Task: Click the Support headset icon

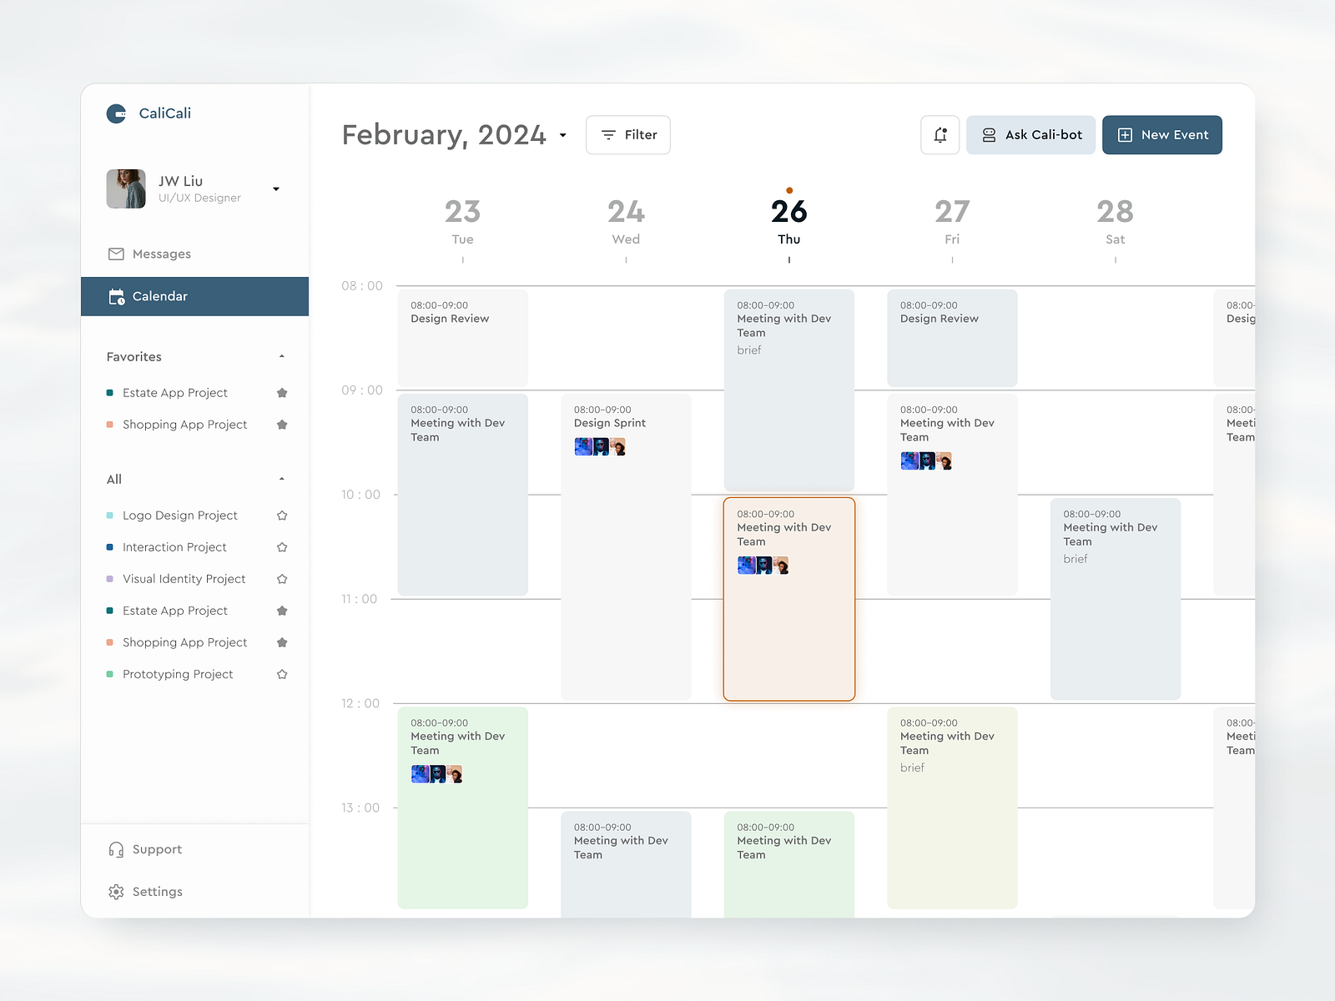Action: [115, 849]
